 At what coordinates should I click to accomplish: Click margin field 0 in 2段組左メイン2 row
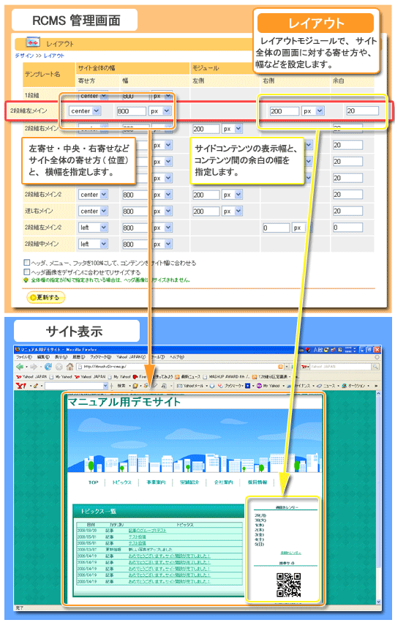[347, 228]
